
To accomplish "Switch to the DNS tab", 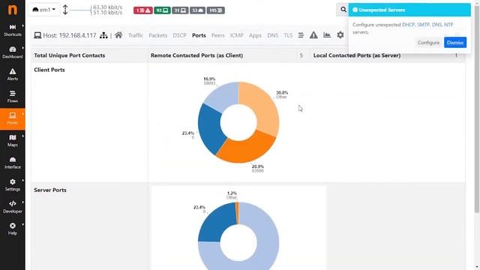I will point(273,35).
